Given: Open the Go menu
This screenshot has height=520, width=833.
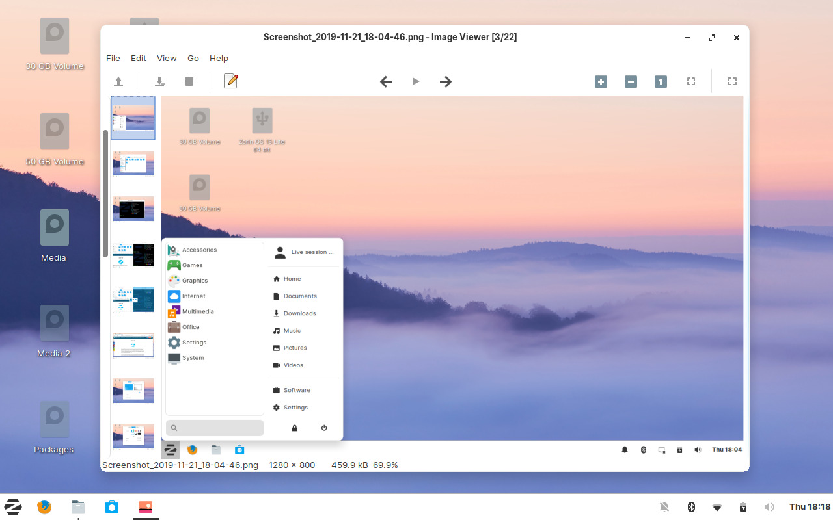Looking at the screenshot, I should click(193, 58).
